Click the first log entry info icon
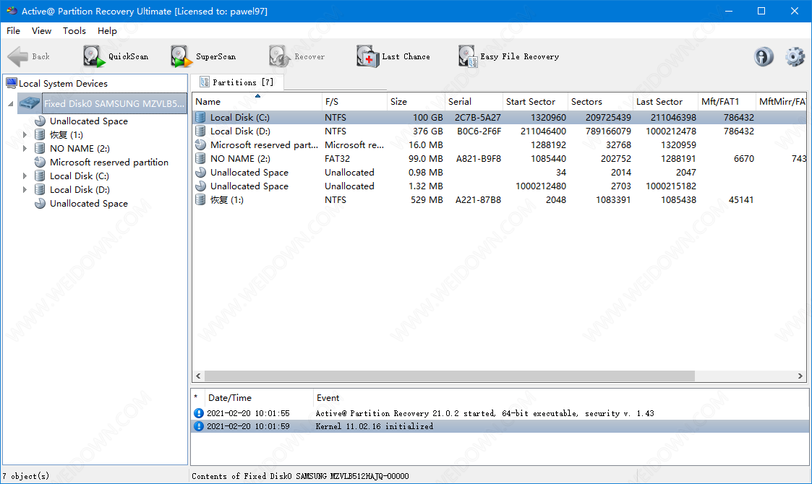The height and width of the screenshot is (484, 812). pos(198,413)
